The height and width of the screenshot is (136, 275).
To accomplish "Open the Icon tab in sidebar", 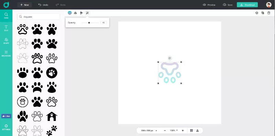I will (6, 15).
